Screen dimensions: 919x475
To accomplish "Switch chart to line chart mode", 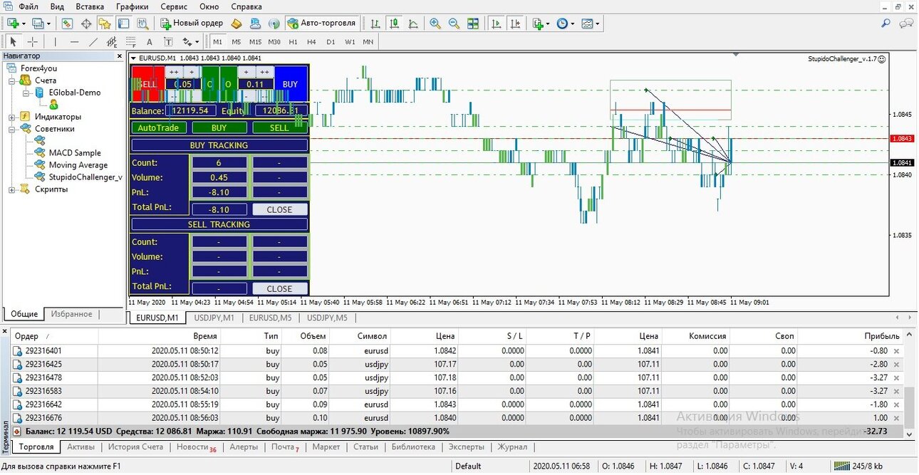I will click(x=412, y=24).
